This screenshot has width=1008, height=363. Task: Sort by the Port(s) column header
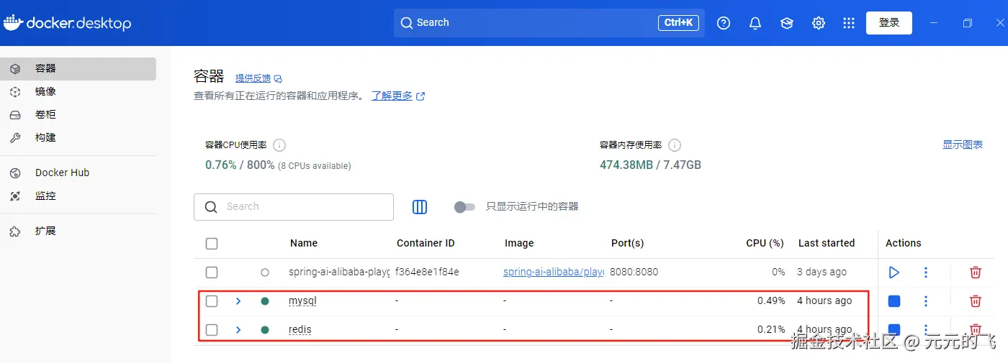tap(627, 244)
